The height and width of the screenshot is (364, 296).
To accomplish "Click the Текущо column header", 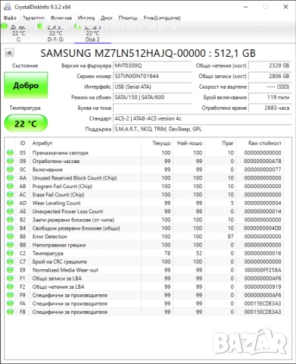I will [x=157, y=143].
